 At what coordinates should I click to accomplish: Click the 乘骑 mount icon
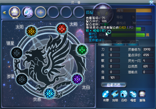point(142,94)
